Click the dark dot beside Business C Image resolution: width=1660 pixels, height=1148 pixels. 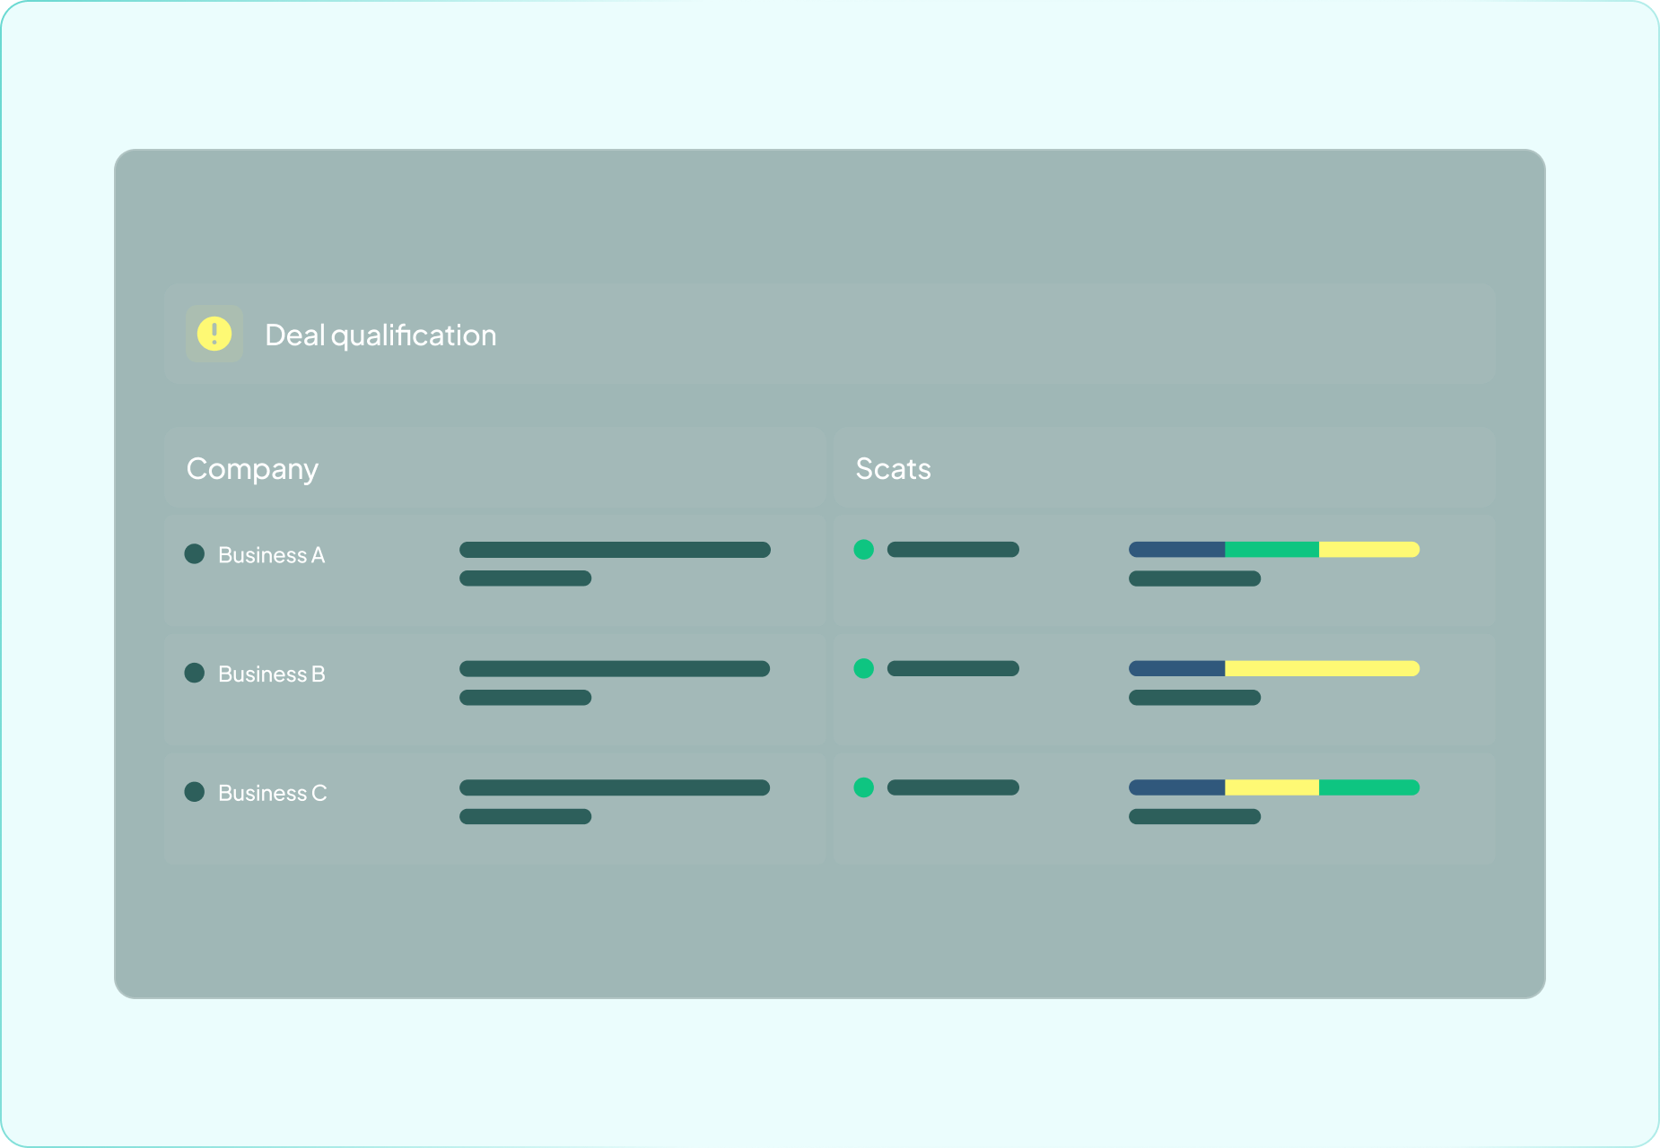coord(195,792)
